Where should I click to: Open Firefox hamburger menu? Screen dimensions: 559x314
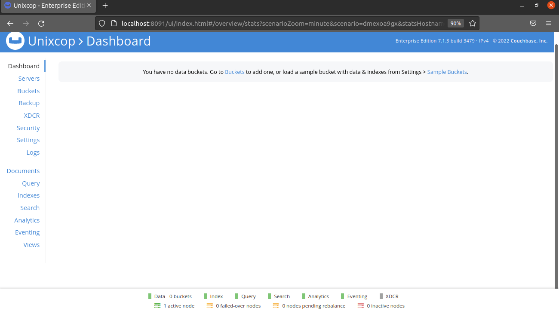click(549, 23)
